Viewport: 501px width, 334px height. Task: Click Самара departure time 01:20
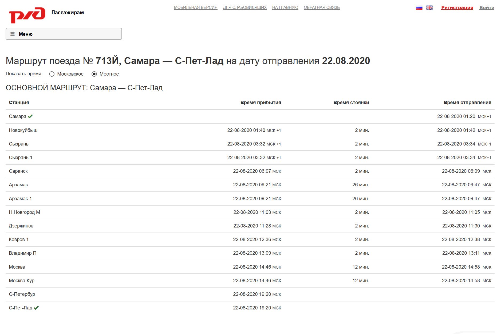click(x=464, y=116)
